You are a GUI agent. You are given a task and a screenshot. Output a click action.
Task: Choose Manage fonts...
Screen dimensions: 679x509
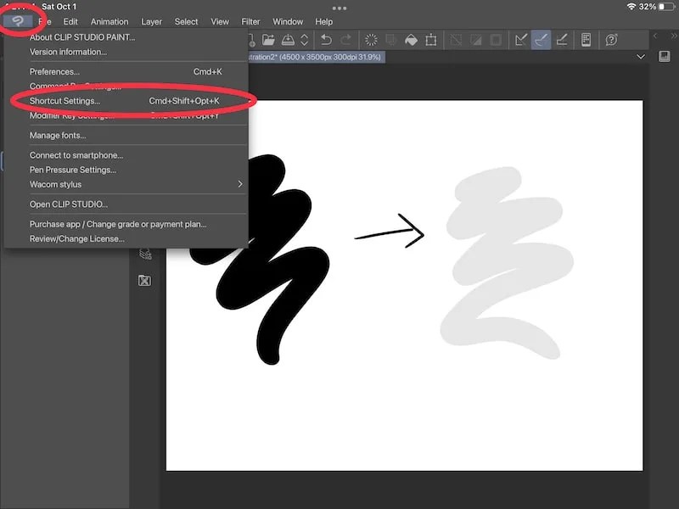(126, 136)
